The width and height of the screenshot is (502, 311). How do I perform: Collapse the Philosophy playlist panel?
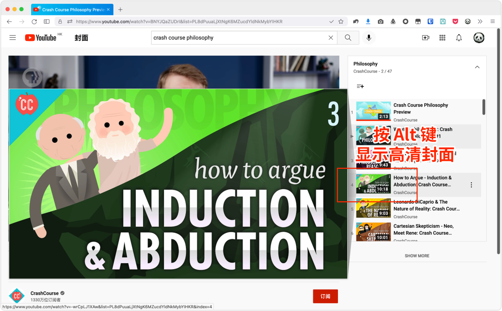click(x=477, y=67)
